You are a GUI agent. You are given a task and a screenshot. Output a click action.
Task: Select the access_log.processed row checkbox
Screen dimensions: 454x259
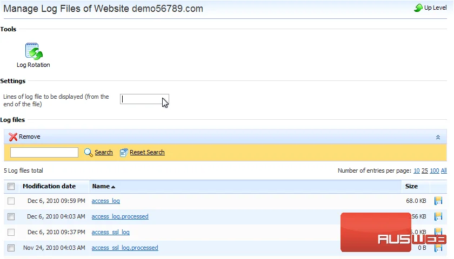pos(11,216)
